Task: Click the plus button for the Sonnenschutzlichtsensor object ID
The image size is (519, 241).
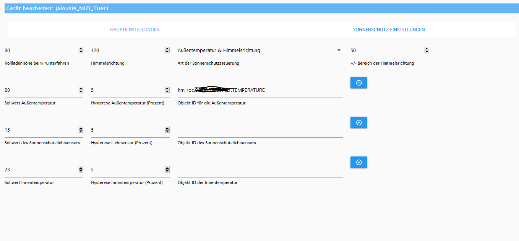Action: (359, 122)
